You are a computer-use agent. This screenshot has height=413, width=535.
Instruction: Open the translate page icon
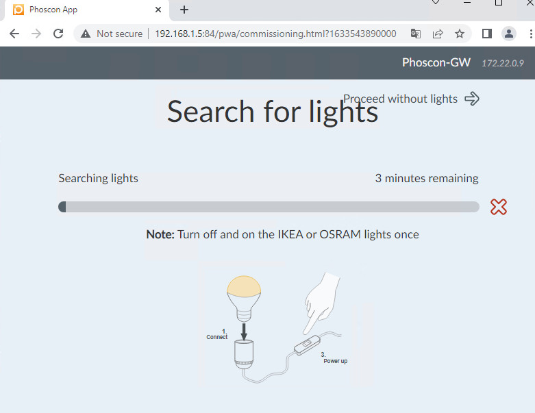415,34
